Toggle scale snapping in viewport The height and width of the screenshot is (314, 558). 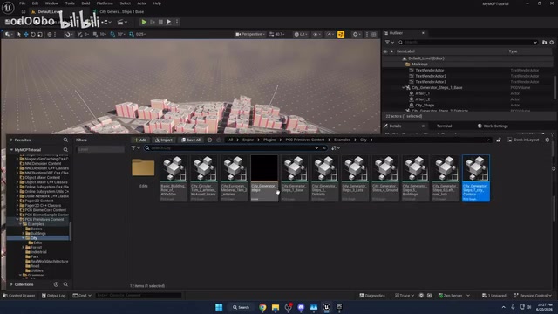[x=132, y=35]
